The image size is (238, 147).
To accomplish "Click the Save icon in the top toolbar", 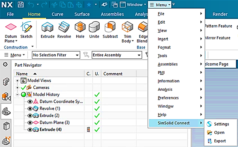I will tap(21, 5).
